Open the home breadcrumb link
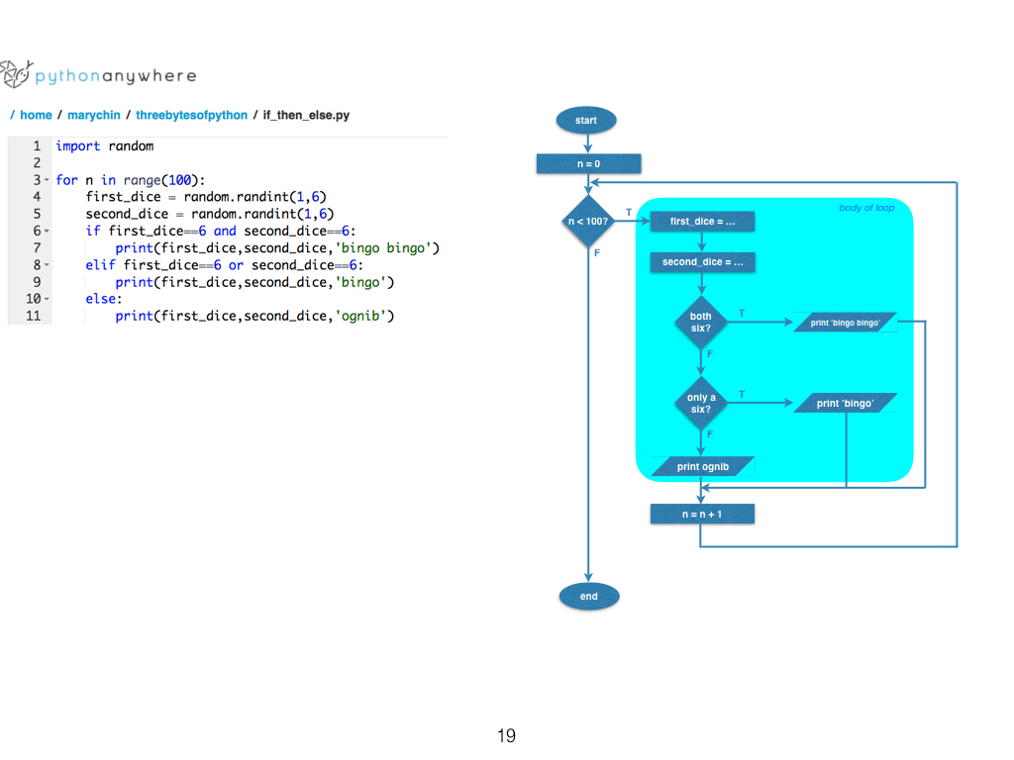1014x760 pixels. [36, 115]
